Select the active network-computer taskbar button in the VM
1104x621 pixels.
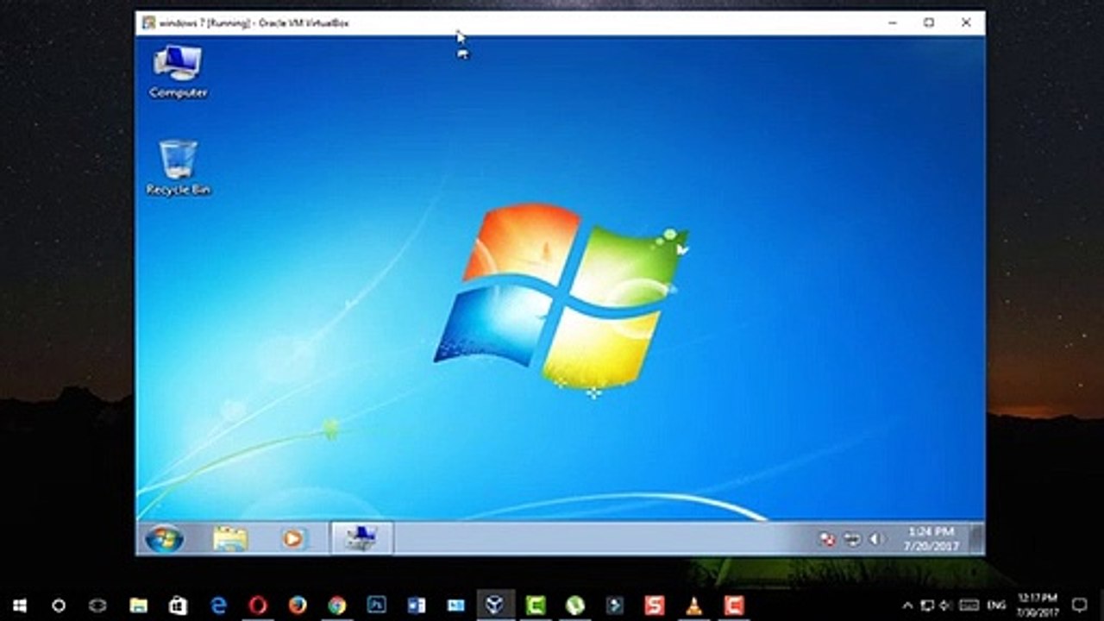[361, 539]
